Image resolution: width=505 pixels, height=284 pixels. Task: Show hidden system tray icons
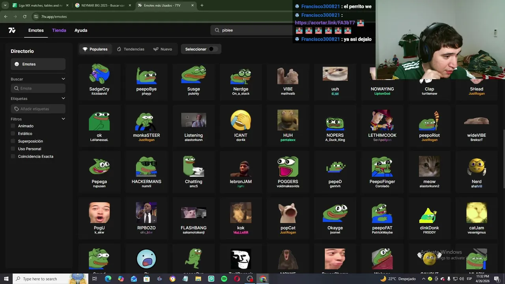pos(423,279)
